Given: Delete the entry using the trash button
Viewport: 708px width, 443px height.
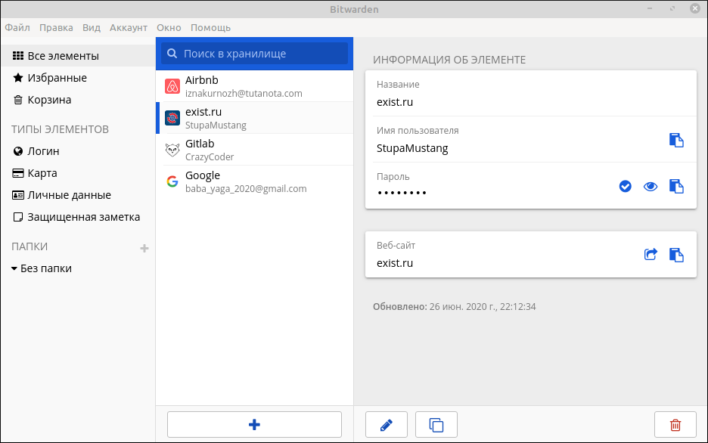Looking at the screenshot, I should 675,424.
